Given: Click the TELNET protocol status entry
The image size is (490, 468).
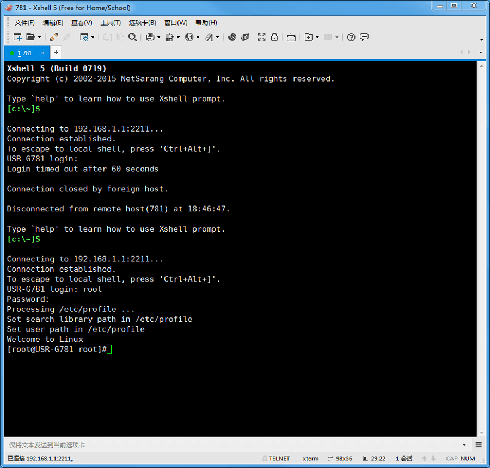Looking at the screenshot, I should [x=276, y=458].
